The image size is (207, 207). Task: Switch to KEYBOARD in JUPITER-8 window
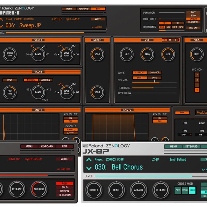[x=83, y=9]
